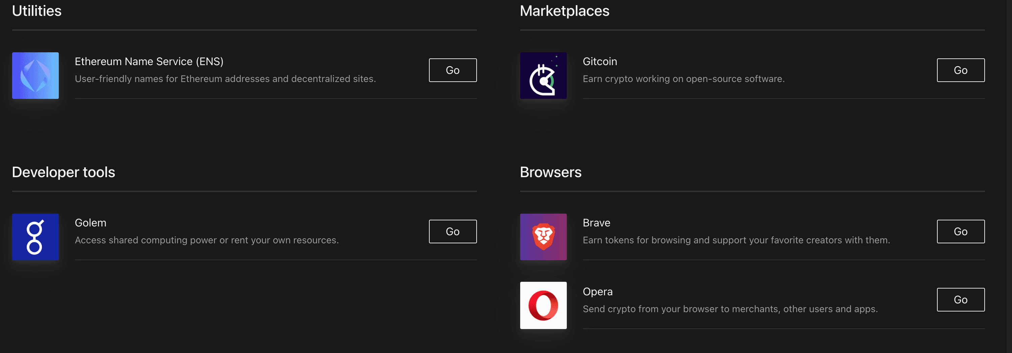Viewport: 1012px width, 353px height.
Task: Select the Gitcoin title text
Action: [x=600, y=62]
